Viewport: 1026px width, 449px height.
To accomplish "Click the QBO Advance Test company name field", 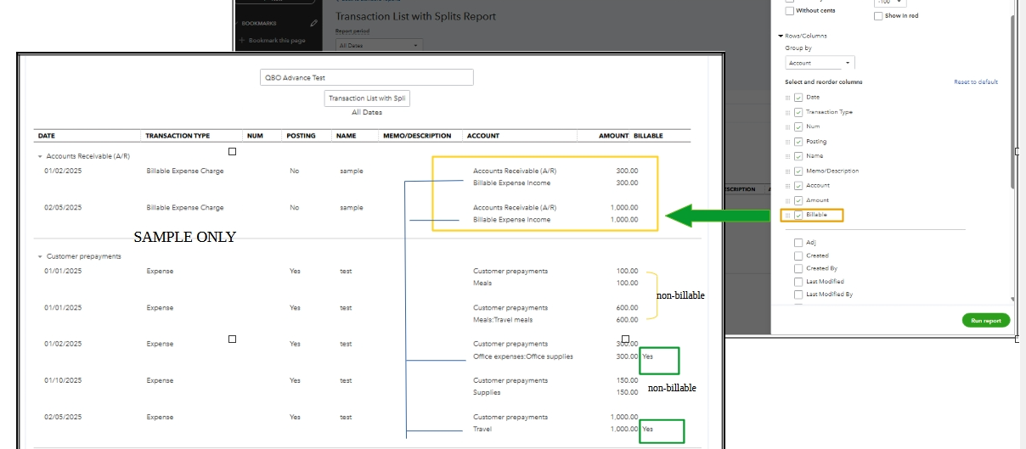I will pyautogui.click(x=367, y=77).
